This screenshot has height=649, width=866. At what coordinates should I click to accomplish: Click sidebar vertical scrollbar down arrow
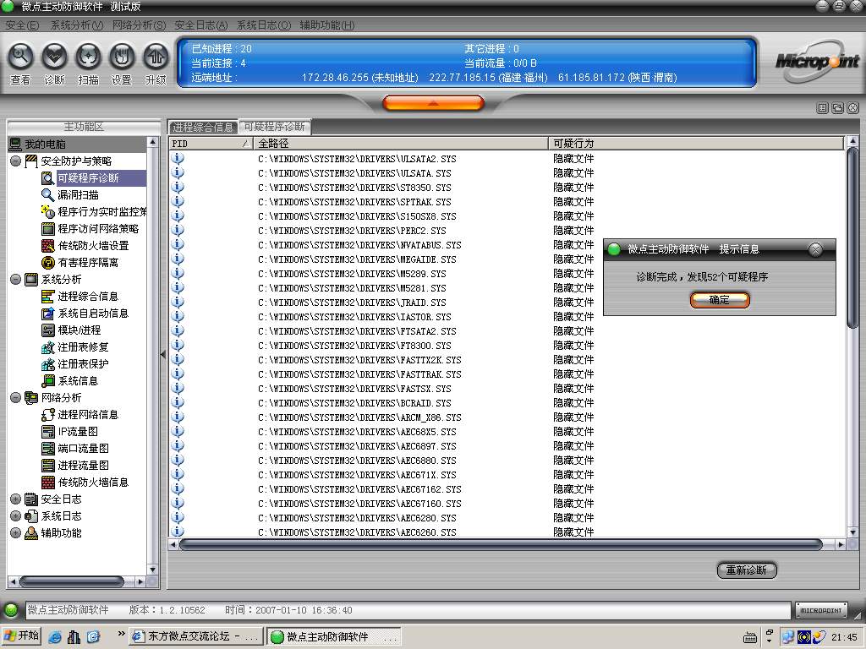[x=153, y=570]
